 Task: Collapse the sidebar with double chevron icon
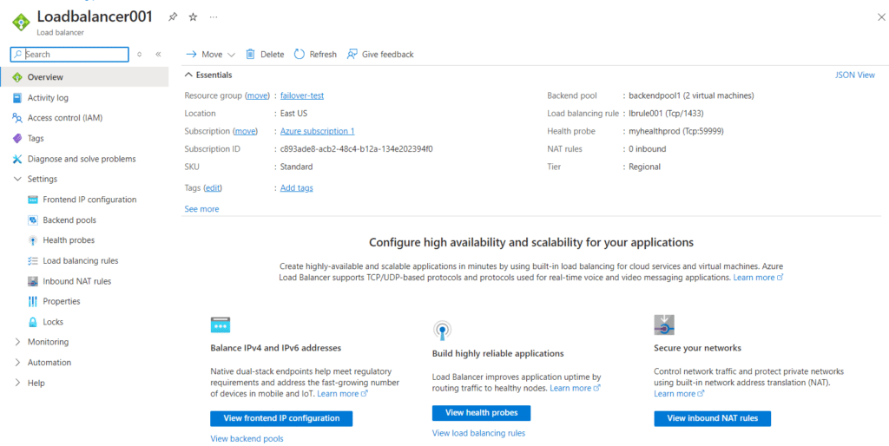point(158,54)
